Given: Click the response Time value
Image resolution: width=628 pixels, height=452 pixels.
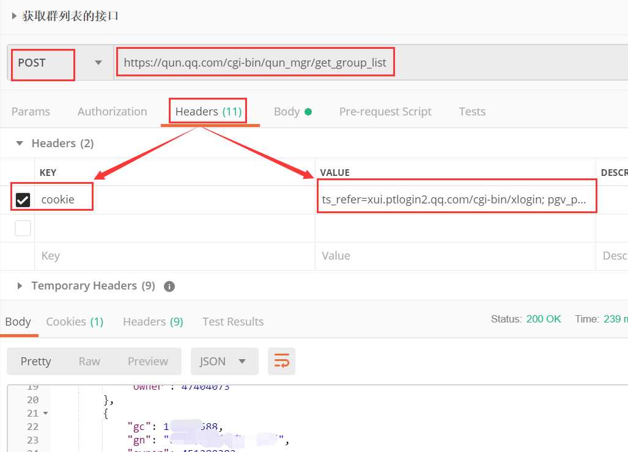Looking at the screenshot, I should point(615,319).
